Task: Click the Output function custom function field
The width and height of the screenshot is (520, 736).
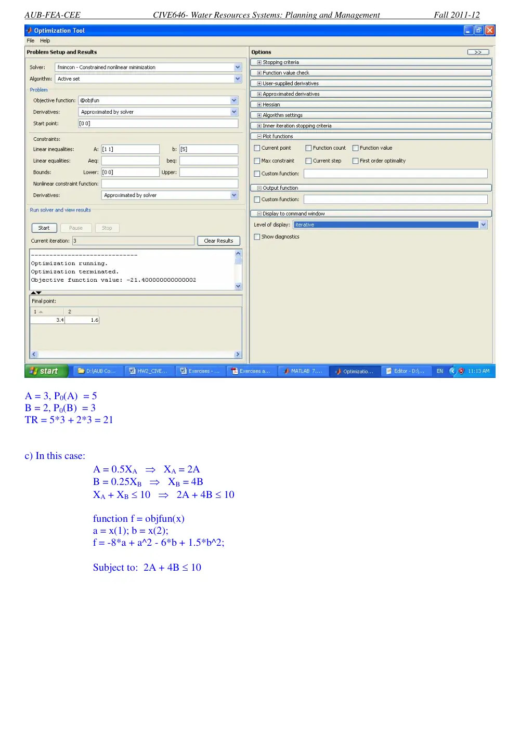Action: tap(396, 199)
